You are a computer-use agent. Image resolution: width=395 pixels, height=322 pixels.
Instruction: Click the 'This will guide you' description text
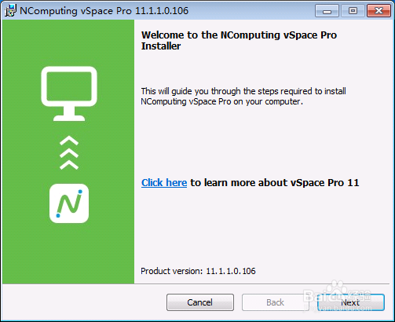coord(243,97)
